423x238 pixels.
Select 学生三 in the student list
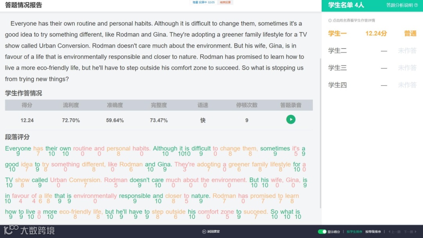[337, 68]
